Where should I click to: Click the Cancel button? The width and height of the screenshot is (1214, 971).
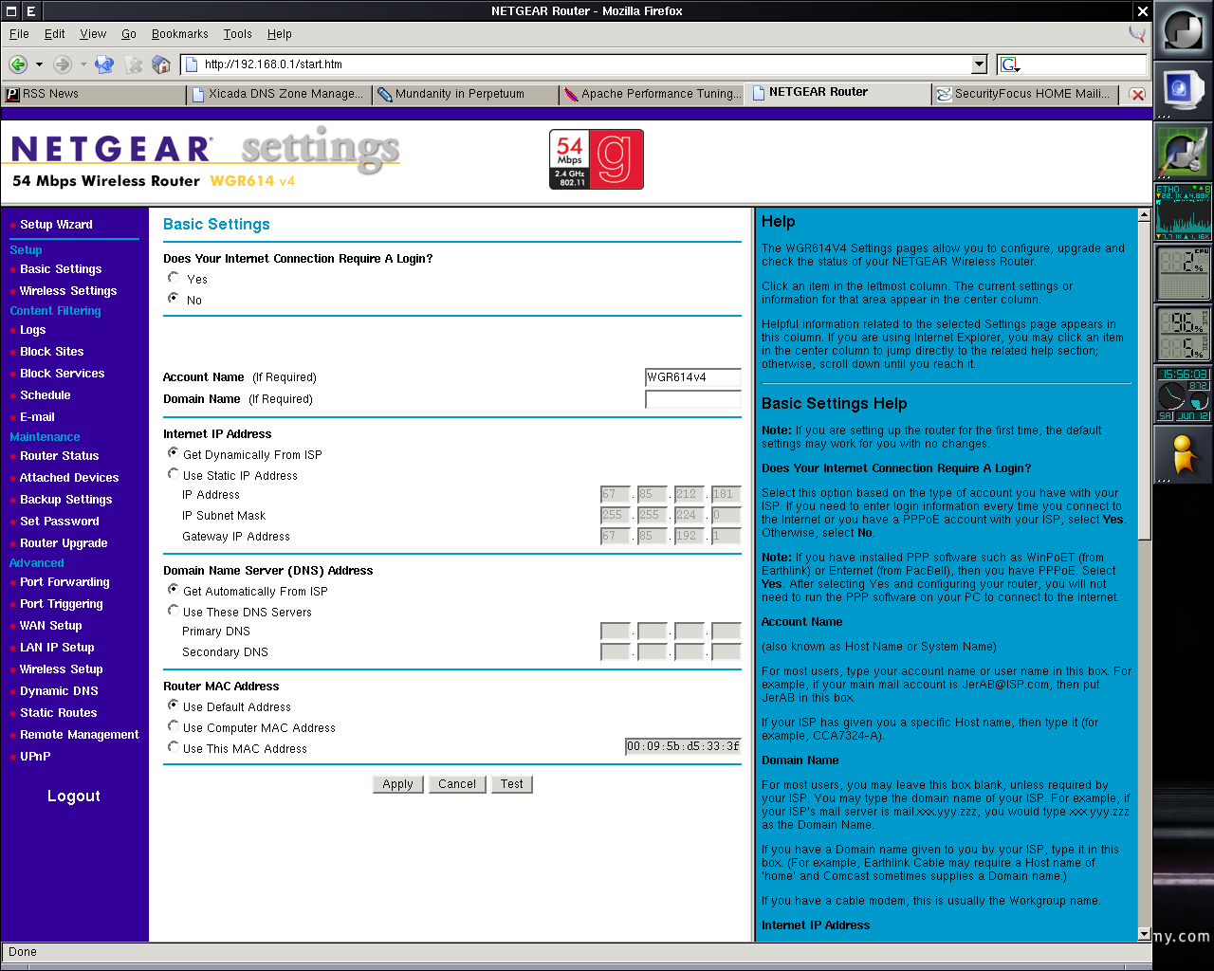click(457, 784)
